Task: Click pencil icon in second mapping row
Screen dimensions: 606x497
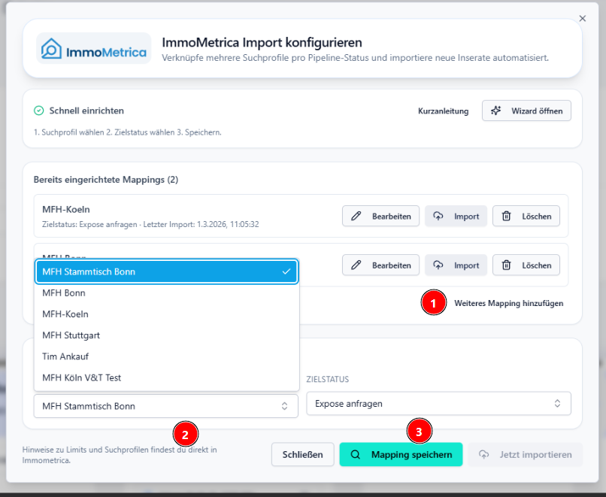Action: click(356, 265)
